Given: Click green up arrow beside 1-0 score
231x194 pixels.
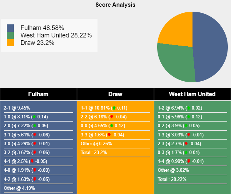Looking at the screenshot, I should [x=34, y=117].
